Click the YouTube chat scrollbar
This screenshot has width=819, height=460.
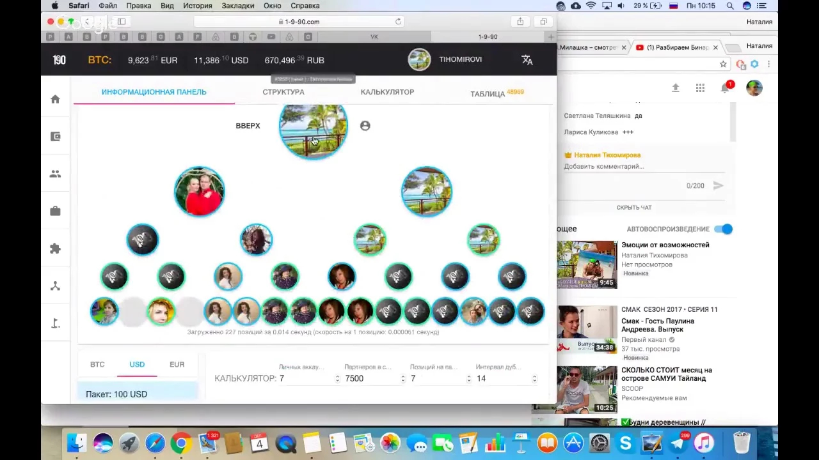[x=733, y=121]
